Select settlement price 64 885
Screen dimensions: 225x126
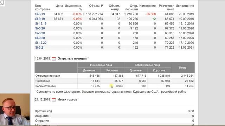pos(169,14)
